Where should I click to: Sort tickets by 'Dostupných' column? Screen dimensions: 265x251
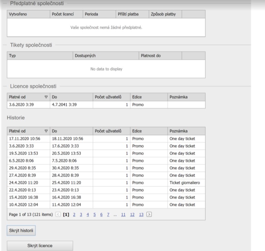[x=105, y=55]
